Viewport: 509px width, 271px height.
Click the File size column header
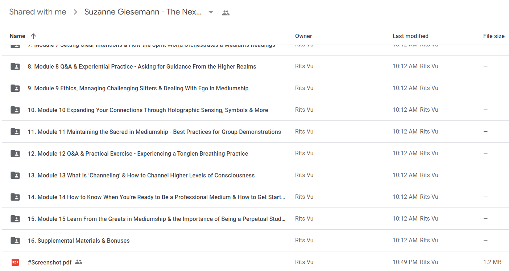click(494, 36)
